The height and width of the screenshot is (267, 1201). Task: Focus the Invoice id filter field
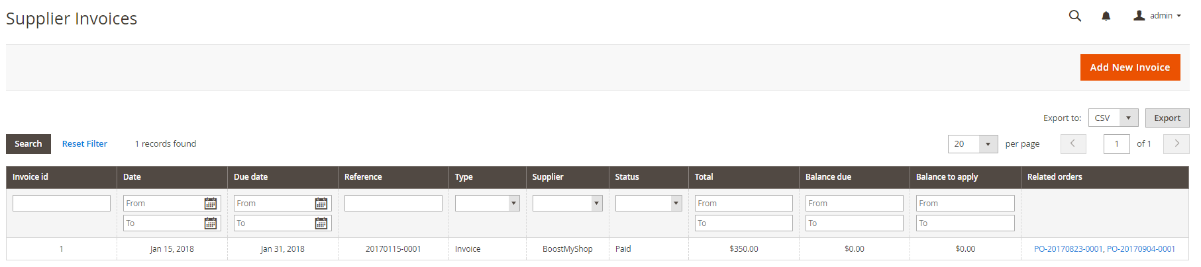(62, 204)
